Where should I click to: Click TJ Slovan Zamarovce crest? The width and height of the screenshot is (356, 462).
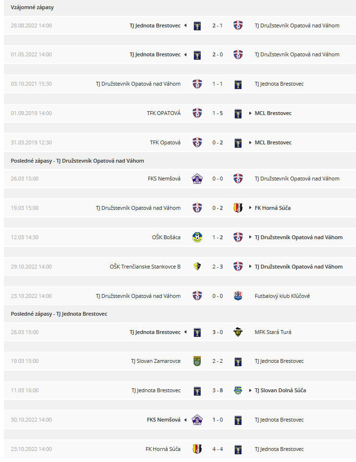(197, 361)
